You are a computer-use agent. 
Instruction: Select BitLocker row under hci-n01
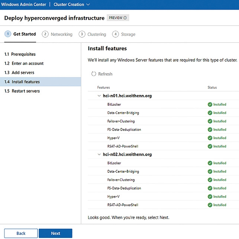pos(164,104)
